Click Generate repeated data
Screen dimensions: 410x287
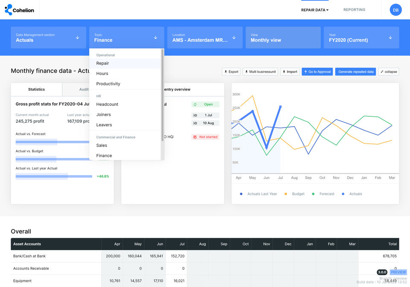coord(356,72)
